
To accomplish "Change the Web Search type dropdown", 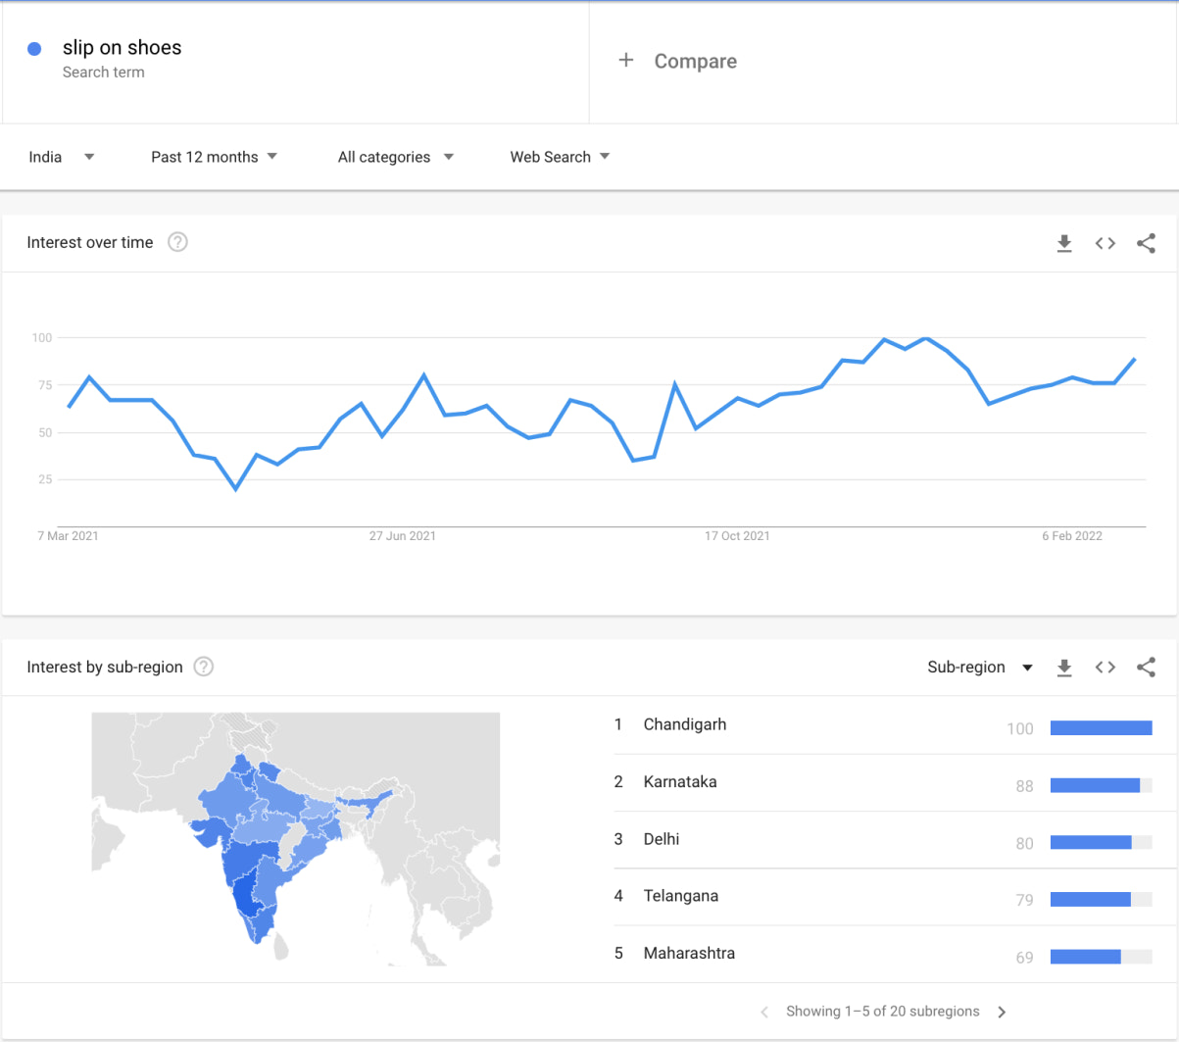I will (x=560, y=157).
